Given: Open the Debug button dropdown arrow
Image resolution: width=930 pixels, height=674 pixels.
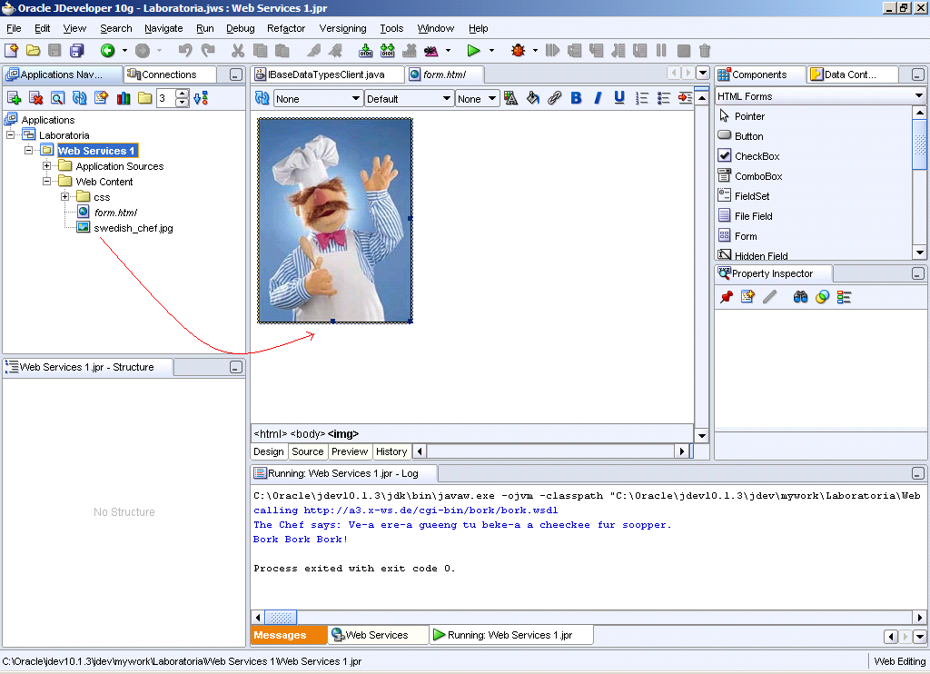Looking at the screenshot, I should [x=535, y=51].
